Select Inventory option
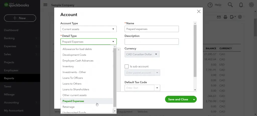Screen dimensions: 257x116 pos(87,67)
